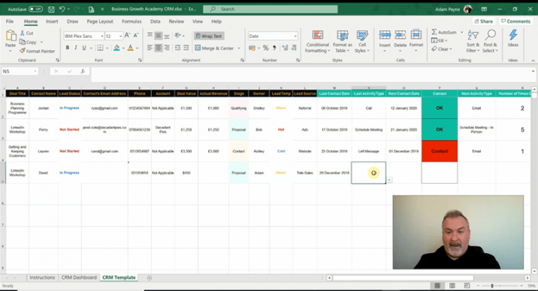This screenshot has height=291, width=538.
Task: Toggle Wrap Text on
Action: pos(209,36)
